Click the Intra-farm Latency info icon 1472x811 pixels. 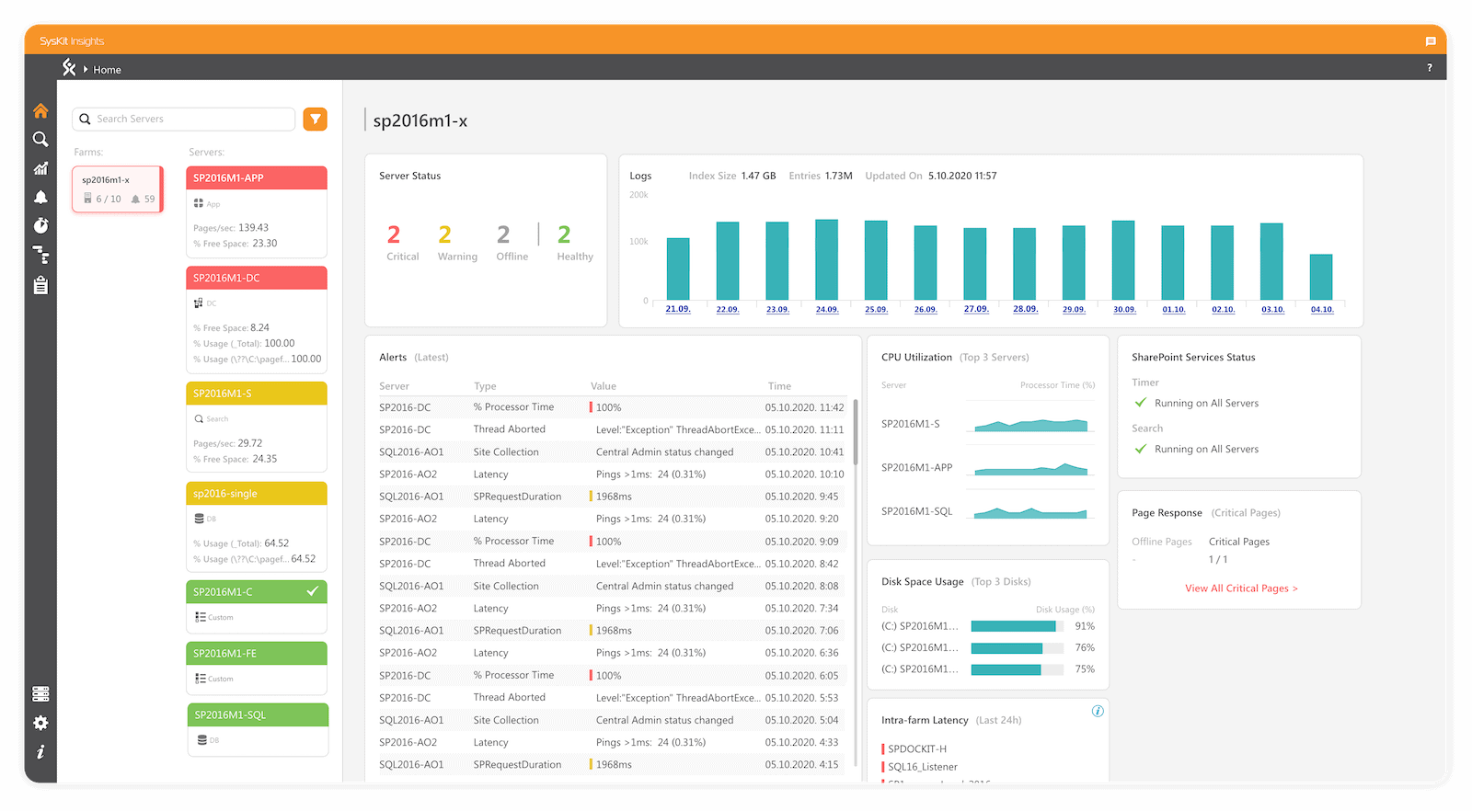point(1098,711)
